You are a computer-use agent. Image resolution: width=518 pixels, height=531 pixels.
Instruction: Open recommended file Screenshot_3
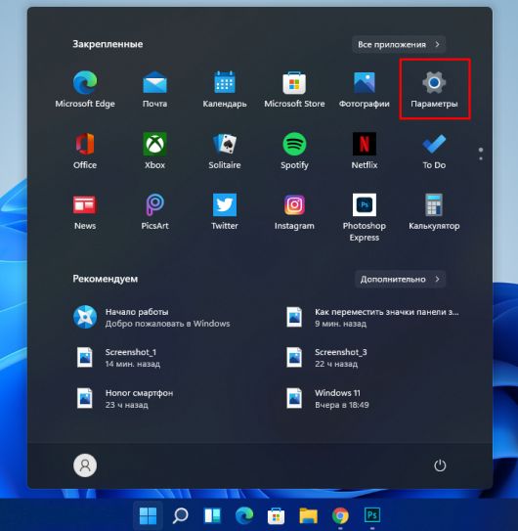[x=326, y=358]
